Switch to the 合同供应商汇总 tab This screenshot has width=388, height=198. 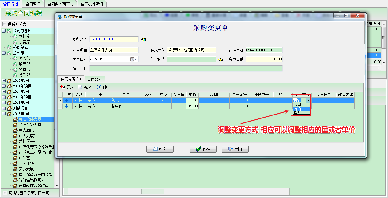pyautogui.click(x=61, y=4)
